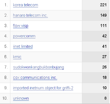
Task: Open imported inetnum object for griffi-2 link
Action: coord(43,88)
